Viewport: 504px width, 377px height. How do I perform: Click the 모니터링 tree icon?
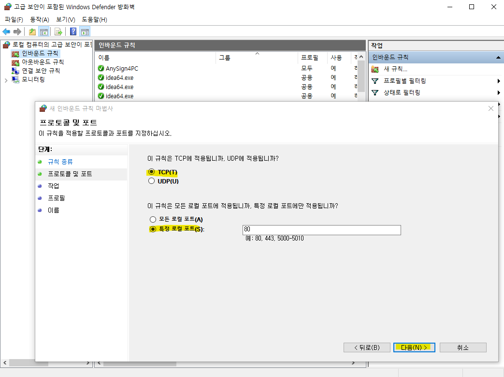[15, 79]
